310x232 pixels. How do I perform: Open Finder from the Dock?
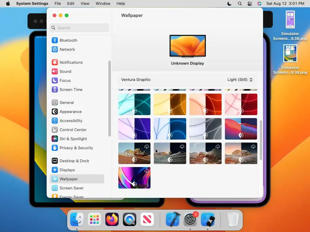coord(77,219)
